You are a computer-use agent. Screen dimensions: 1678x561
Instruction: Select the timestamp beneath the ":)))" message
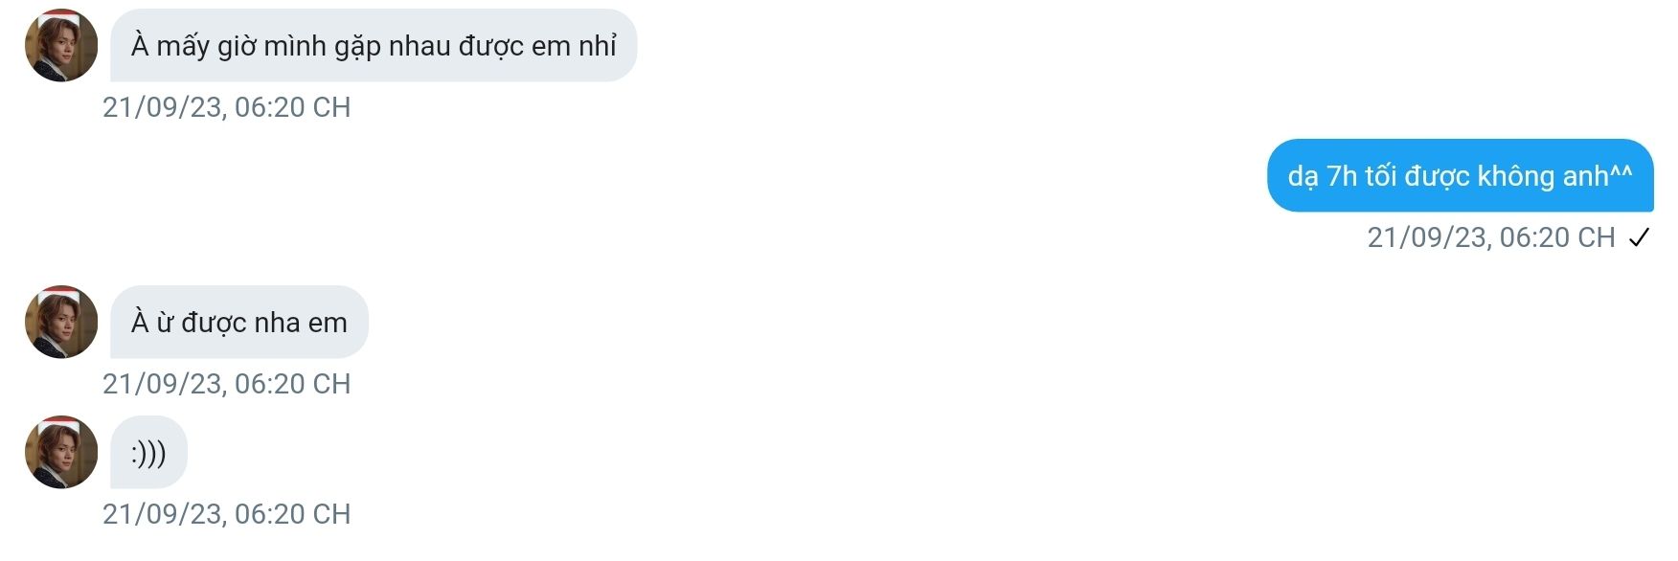(x=227, y=514)
